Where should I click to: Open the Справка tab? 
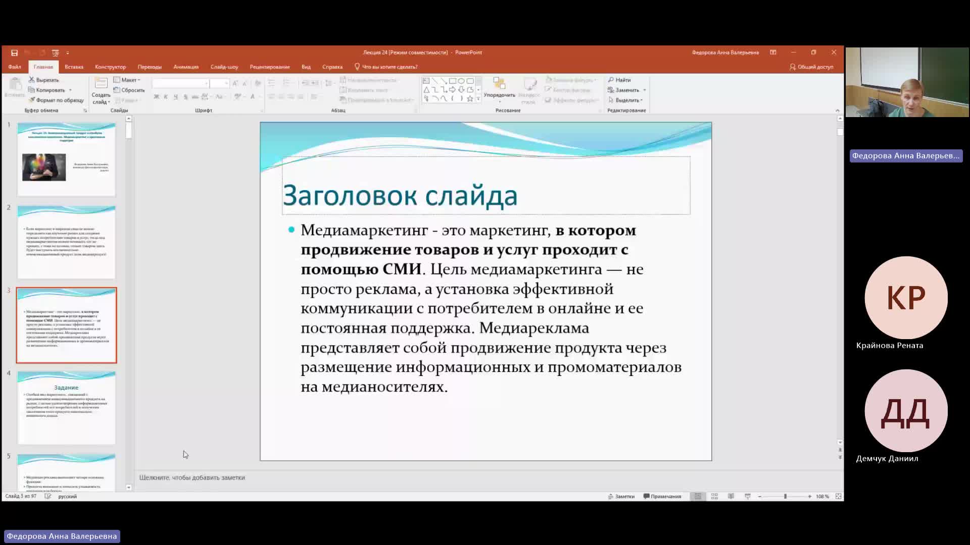tap(332, 67)
